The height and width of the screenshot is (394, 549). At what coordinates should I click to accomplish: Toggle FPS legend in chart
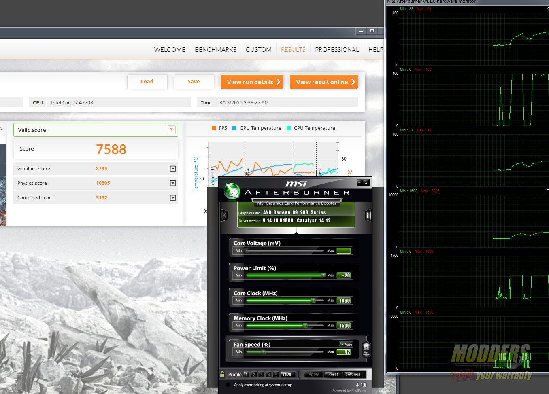tap(219, 128)
